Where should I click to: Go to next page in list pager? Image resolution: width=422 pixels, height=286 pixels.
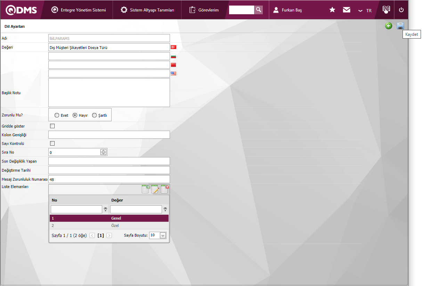(x=109, y=235)
